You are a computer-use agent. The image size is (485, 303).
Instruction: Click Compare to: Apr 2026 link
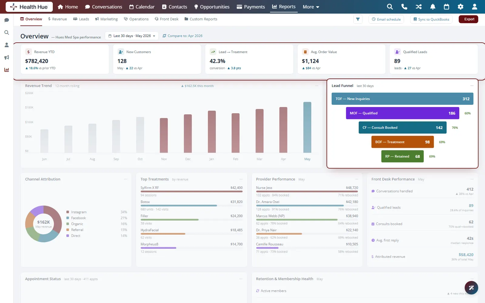pos(182,36)
